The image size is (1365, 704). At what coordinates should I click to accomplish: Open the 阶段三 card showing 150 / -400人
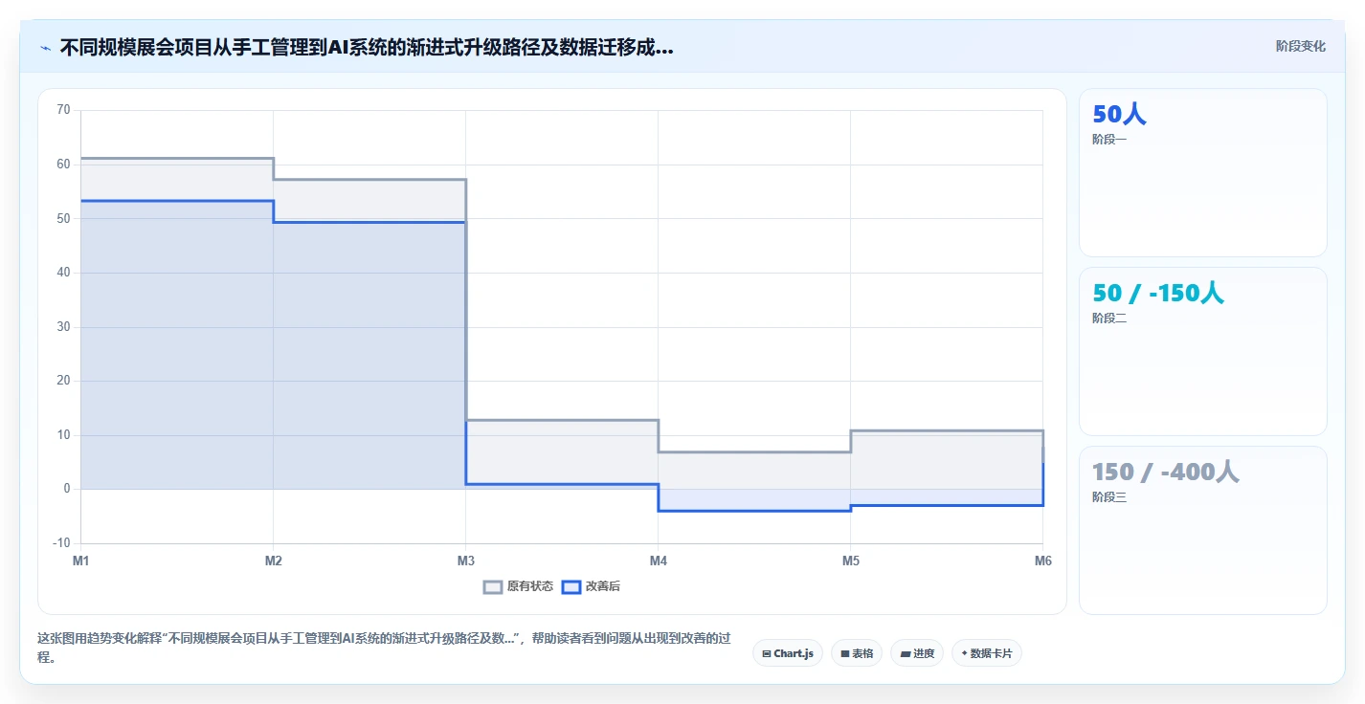tap(1203, 531)
